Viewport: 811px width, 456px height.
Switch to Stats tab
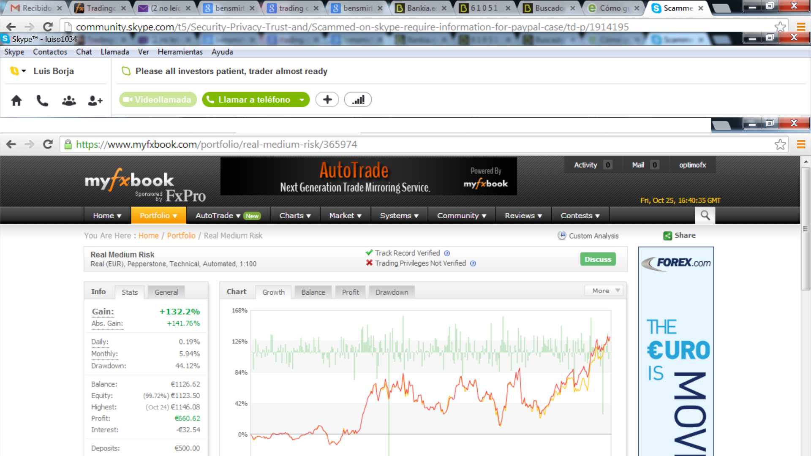130,292
